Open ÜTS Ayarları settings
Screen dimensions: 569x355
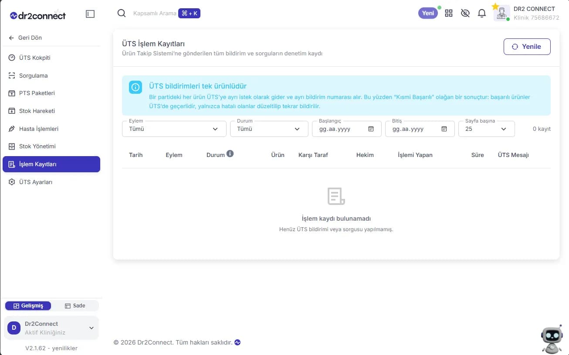point(51,182)
